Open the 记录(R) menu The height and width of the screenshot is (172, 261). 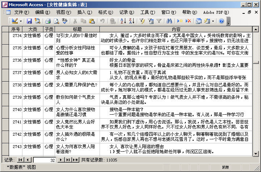click(126, 12)
